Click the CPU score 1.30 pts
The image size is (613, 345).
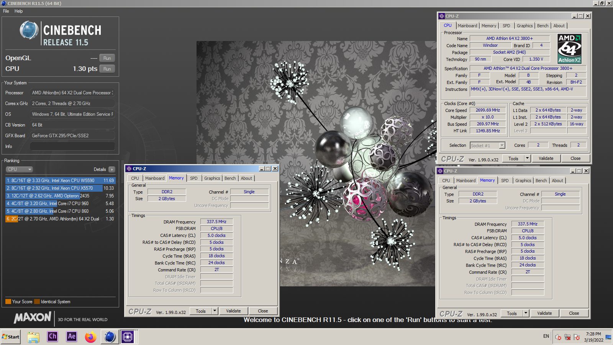coord(85,69)
